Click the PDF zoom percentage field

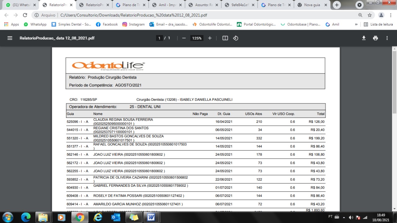tap(197, 38)
